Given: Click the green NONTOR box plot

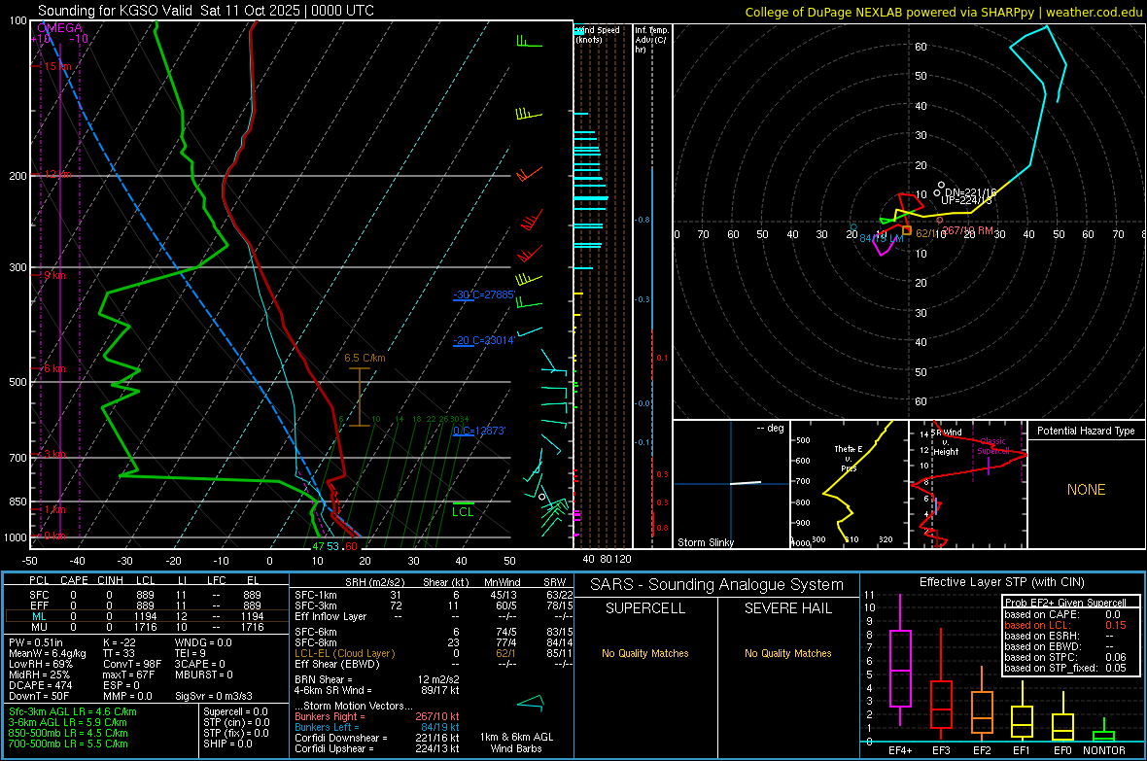Looking at the screenshot, I should pos(1104,732).
